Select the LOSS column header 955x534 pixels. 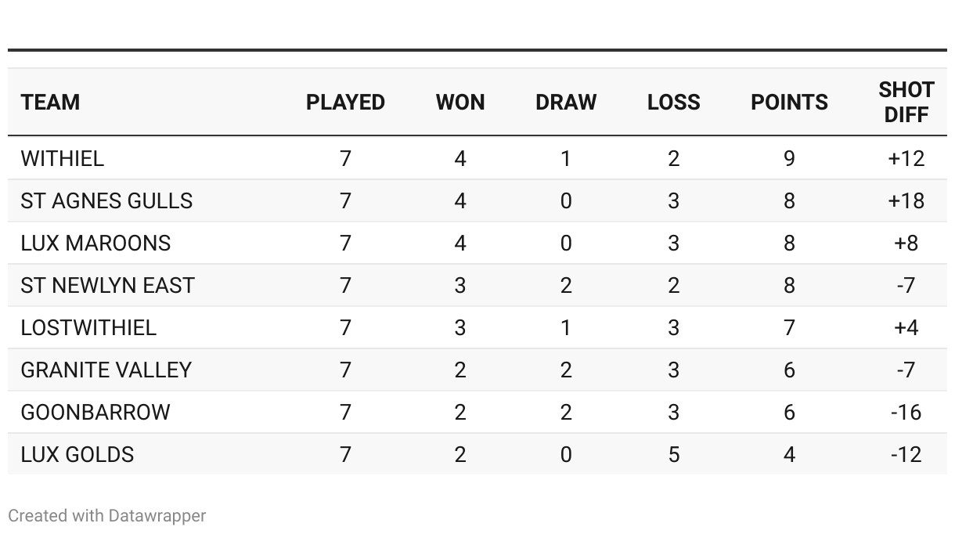673,103
